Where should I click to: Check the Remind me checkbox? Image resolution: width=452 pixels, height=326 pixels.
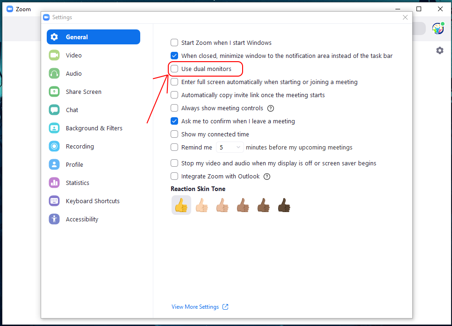pos(174,147)
